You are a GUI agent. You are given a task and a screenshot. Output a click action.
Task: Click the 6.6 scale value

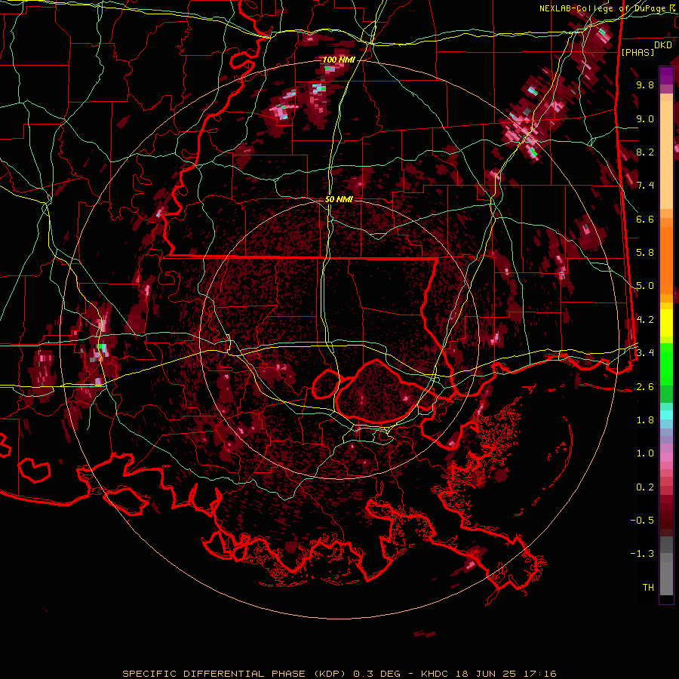[x=645, y=219]
